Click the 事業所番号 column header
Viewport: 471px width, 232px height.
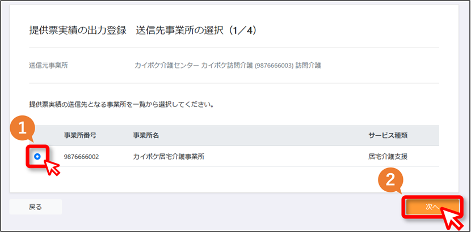tap(80, 135)
